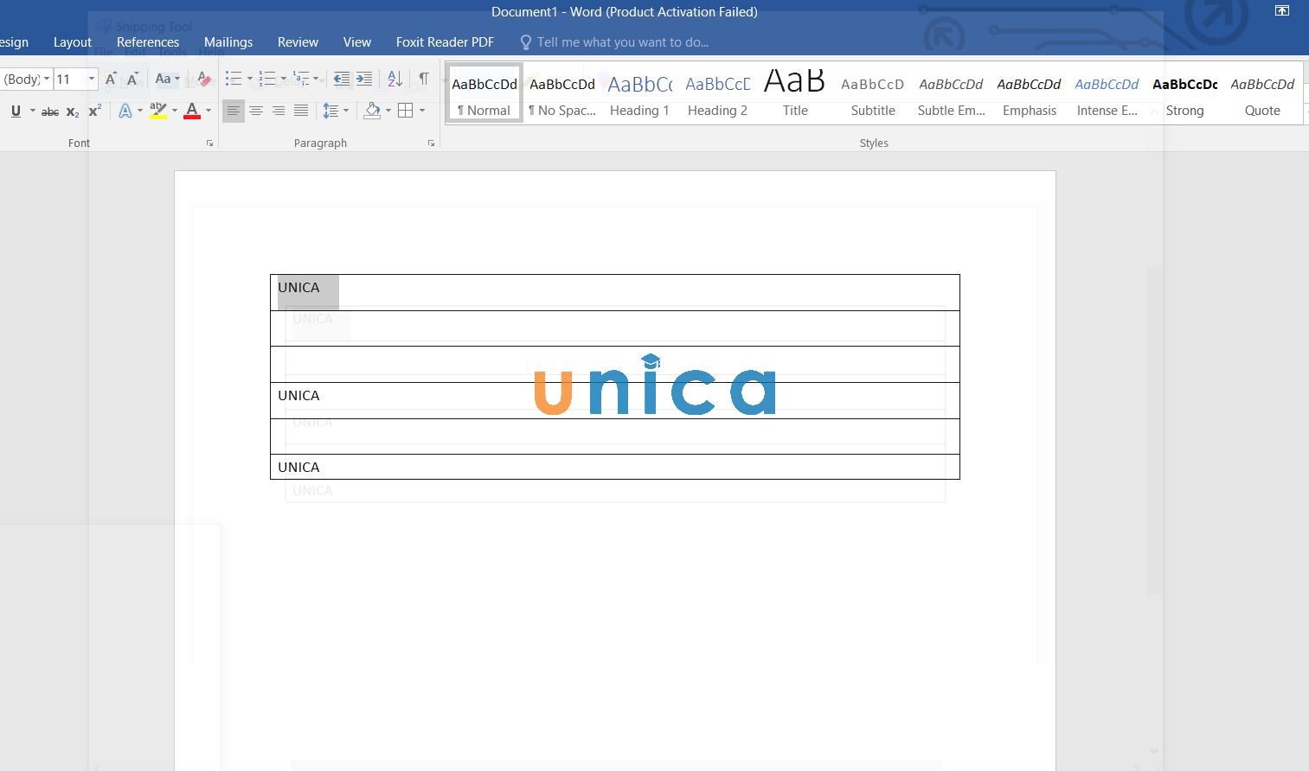Toggle underline formatting

point(16,111)
